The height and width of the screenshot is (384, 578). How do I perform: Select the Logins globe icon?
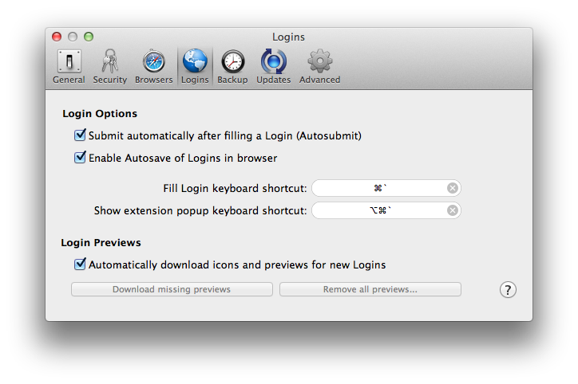pos(195,61)
